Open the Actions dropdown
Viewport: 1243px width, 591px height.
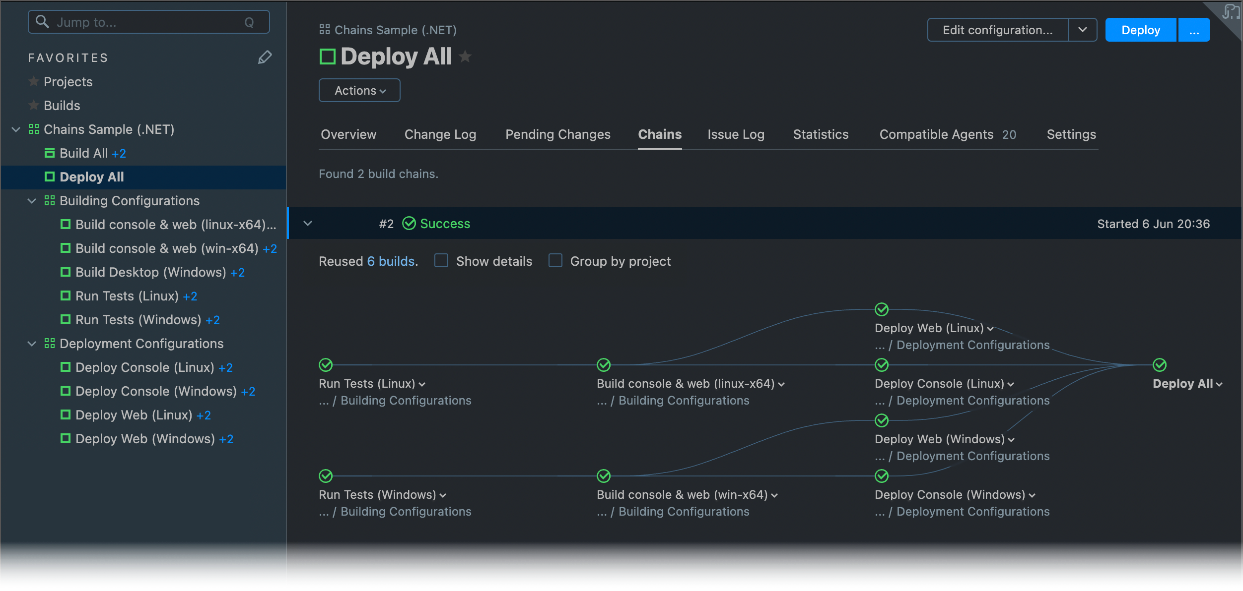tap(359, 90)
